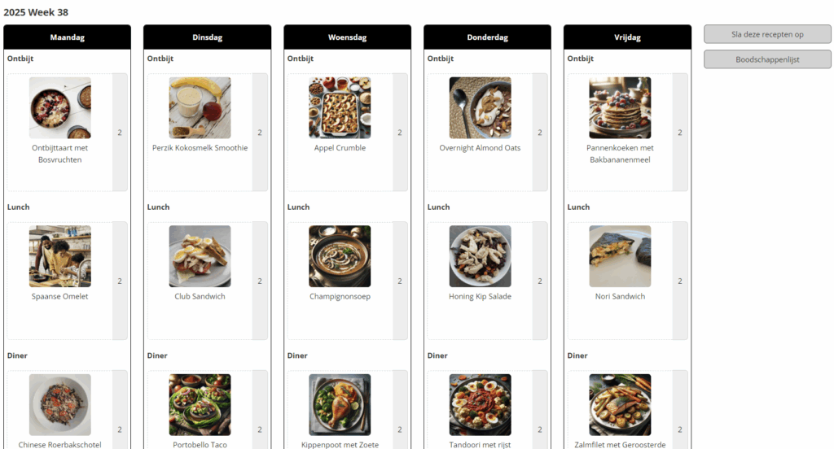Select the Appel Crumble recipe thumbnail

point(340,108)
